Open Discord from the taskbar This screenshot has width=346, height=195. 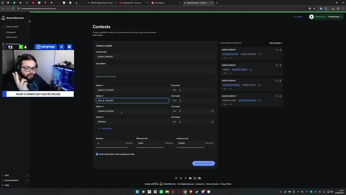point(203,192)
